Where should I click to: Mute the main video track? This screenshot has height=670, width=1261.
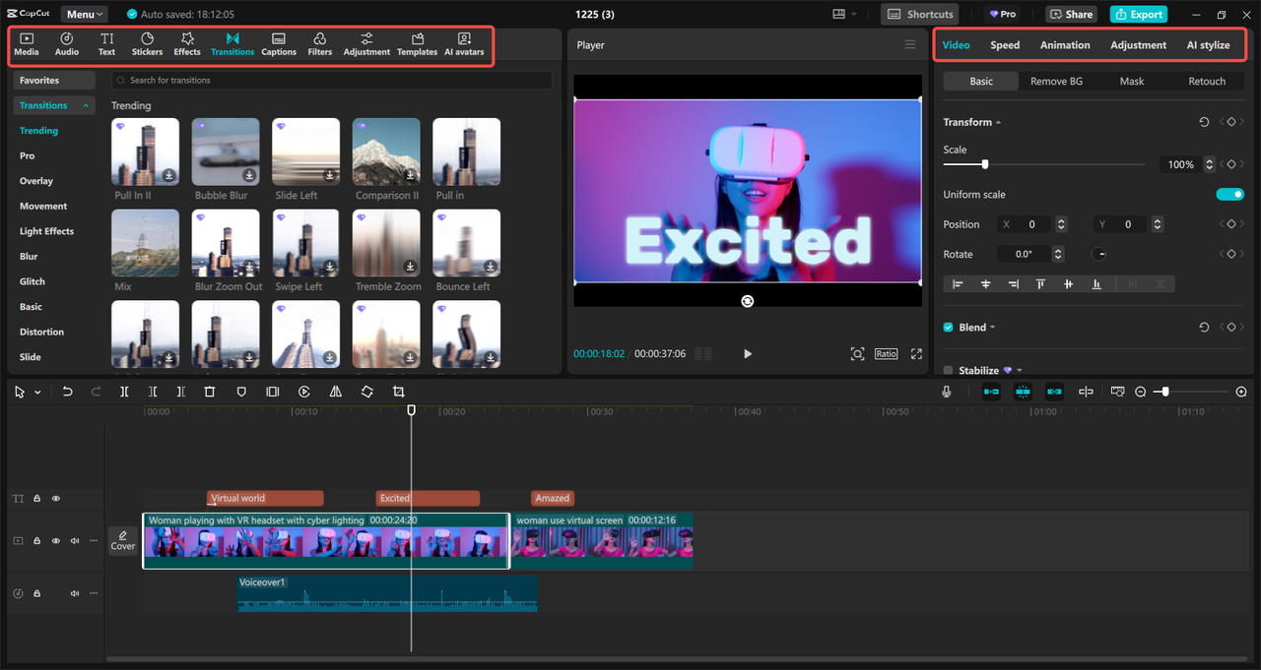click(75, 541)
